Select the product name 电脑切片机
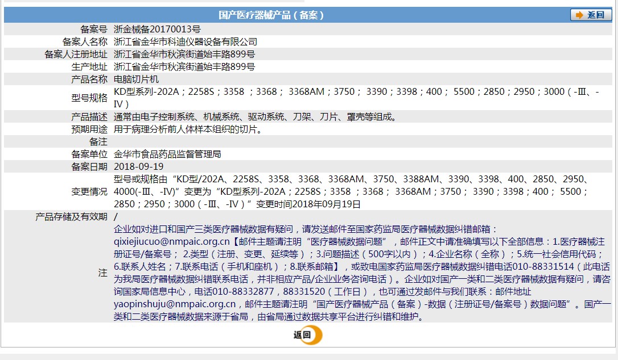Image resolution: width=618 pixels, height=360 pixels. point(136,79)
